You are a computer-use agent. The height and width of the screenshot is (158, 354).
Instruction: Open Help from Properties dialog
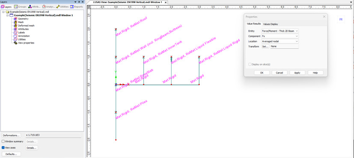(315, 73)
